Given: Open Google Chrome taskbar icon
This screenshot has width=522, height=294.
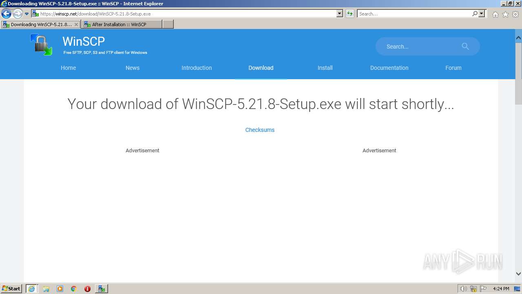Looking at the screenshot, I should point(74,289).
